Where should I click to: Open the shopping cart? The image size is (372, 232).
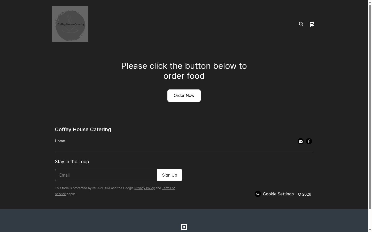tap(312, 24)
